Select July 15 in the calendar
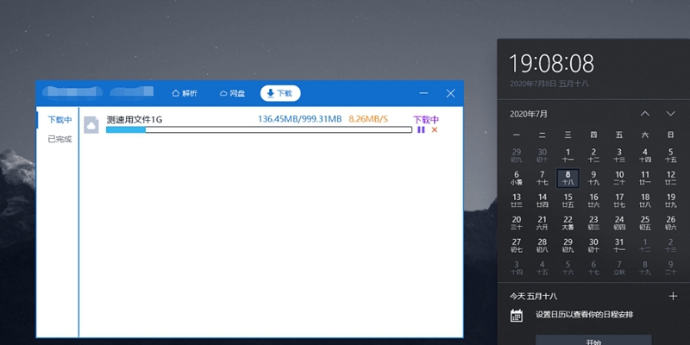The height and width of the screenshot is (345, 690). 568,201
